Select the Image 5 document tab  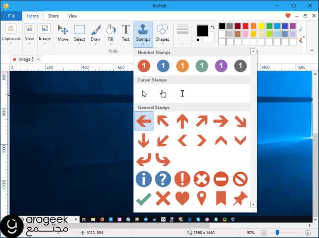point(26,59)
